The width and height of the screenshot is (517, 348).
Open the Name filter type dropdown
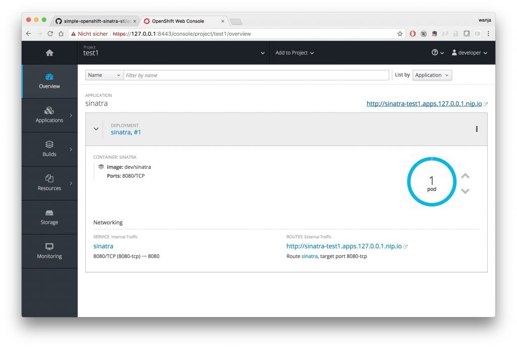point(104,75)
